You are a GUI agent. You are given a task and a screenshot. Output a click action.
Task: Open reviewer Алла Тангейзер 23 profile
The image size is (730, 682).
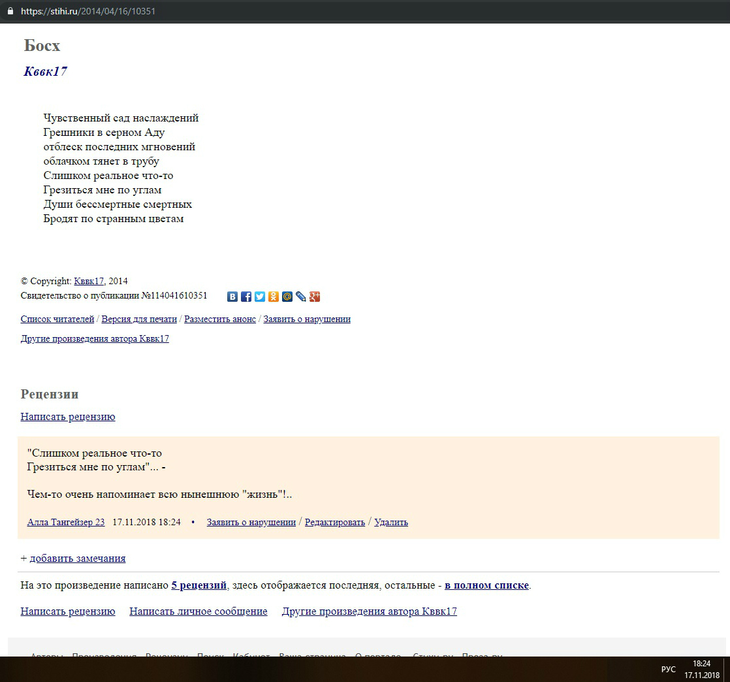[66, 523]
